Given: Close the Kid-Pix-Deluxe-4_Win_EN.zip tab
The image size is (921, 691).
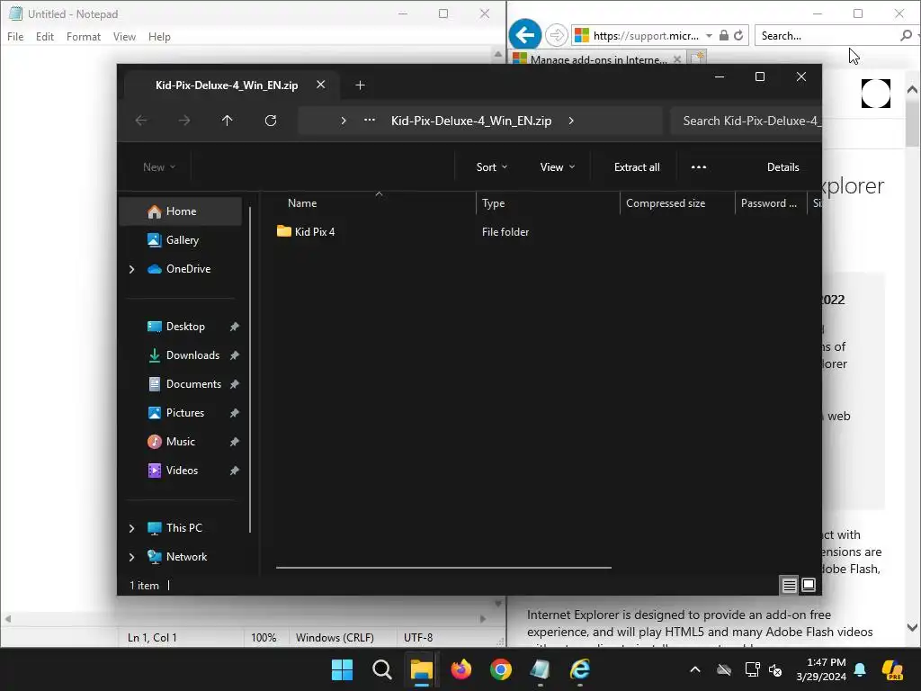Looking at the screenshot, I should 321,85.
